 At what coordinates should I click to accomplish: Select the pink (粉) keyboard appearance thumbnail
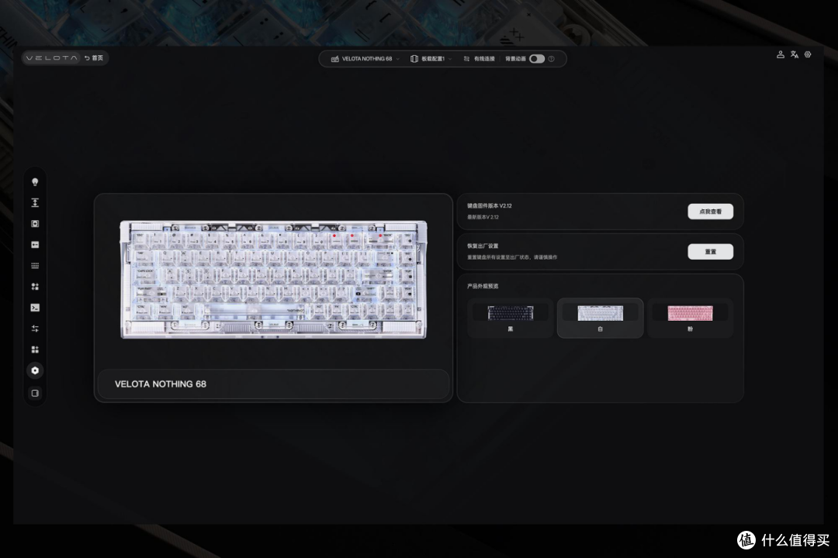(x=690, y=318)
